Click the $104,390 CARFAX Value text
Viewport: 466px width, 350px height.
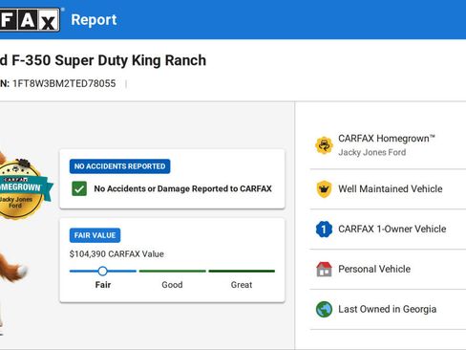point(116,254)
